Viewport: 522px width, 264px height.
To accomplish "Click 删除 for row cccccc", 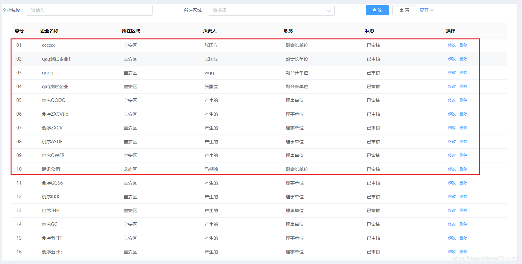I will pos(463,45).
